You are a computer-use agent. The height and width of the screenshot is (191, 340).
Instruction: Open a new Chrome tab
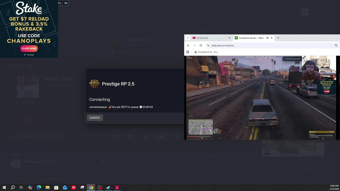[x=278, y=38]
